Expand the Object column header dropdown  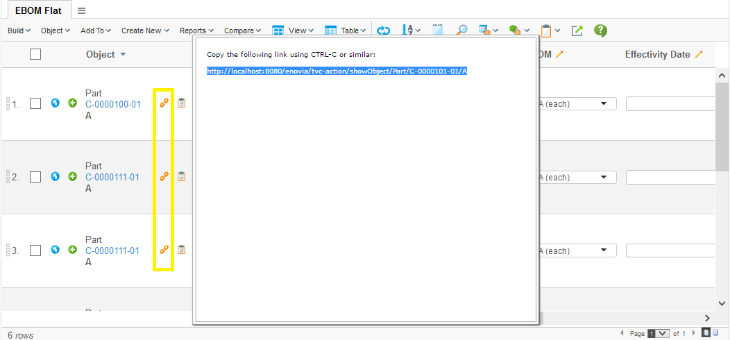click(x=123, y=55)
